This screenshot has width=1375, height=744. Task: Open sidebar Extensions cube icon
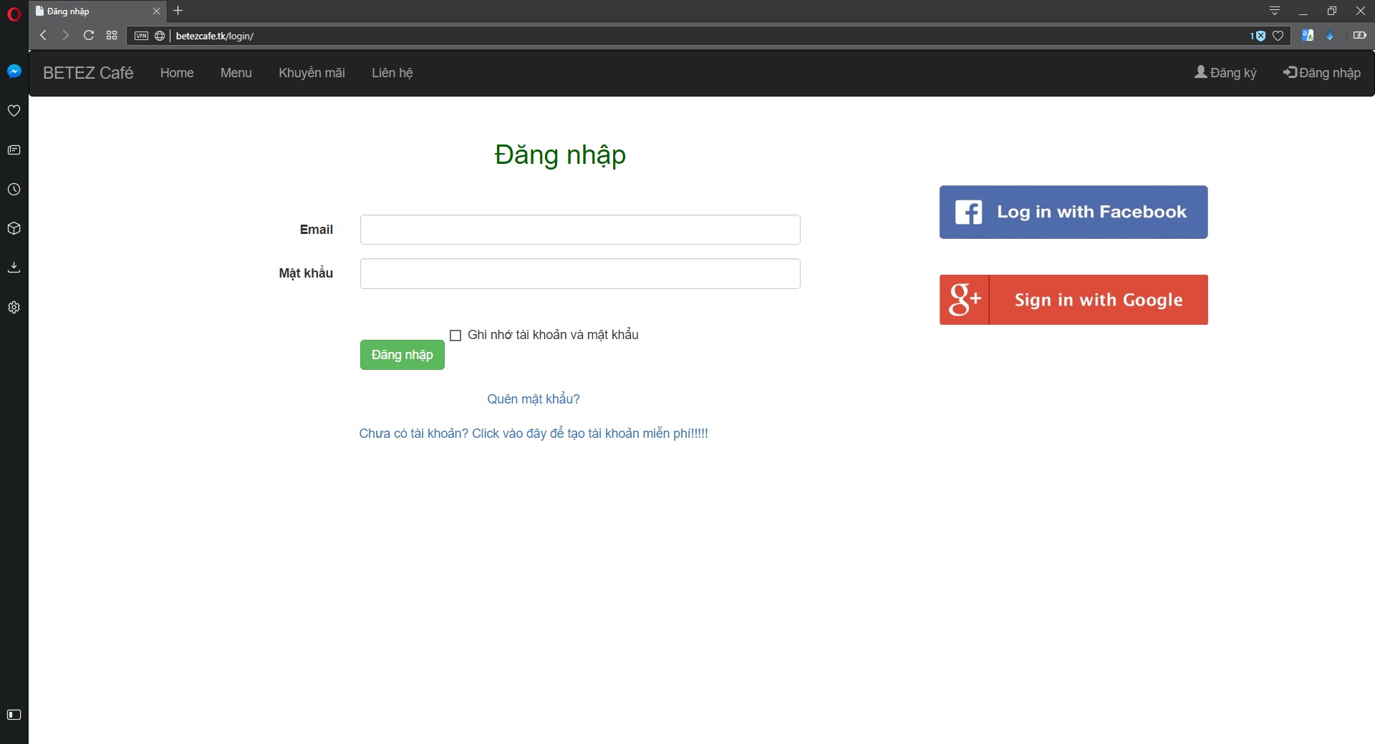click(x=14, y=229)
